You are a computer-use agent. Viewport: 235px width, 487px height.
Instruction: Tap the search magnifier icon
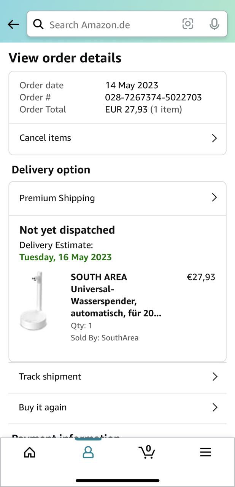(x=38, y=24)
